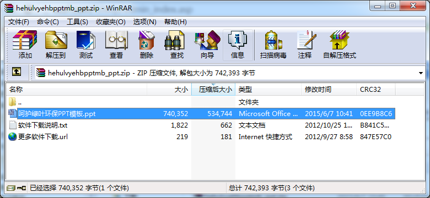Image resolution: width=430 pixels, height=198 pixels.
Task: Click the CRC value 847E57C0
Action: pos(375,137)
